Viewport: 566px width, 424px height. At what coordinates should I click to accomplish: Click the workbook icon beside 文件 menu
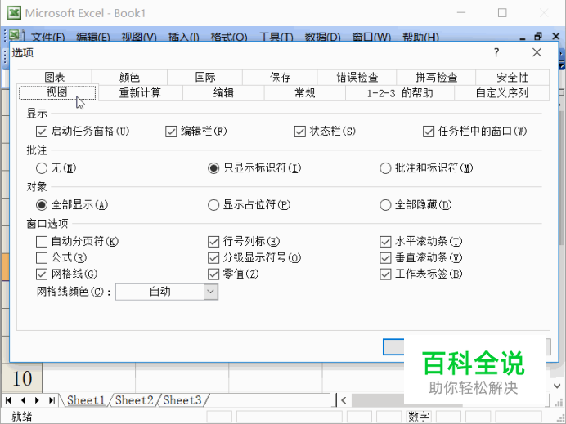click(x=16, y=36)
